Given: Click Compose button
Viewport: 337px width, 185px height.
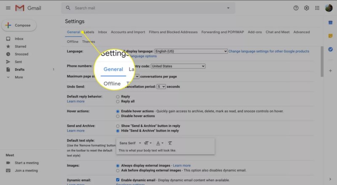Looking at the screenshot, I should (19, 25).
